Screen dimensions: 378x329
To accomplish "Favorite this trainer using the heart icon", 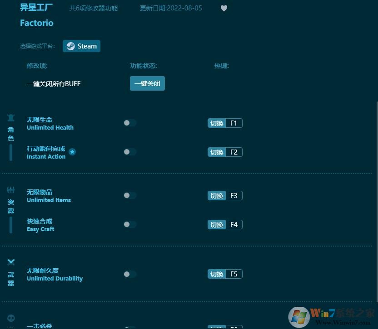I will pyautogui.click(x=224, y=8).
